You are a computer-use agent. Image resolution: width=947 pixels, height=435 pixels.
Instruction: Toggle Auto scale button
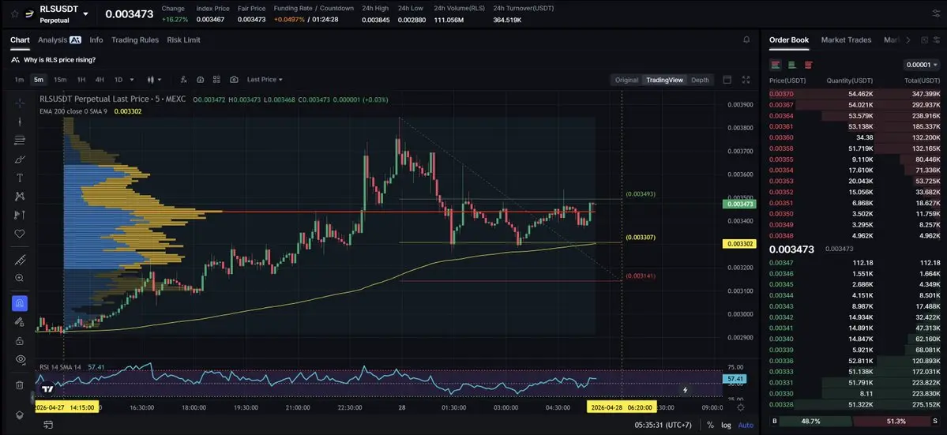(x=746, y=426)
